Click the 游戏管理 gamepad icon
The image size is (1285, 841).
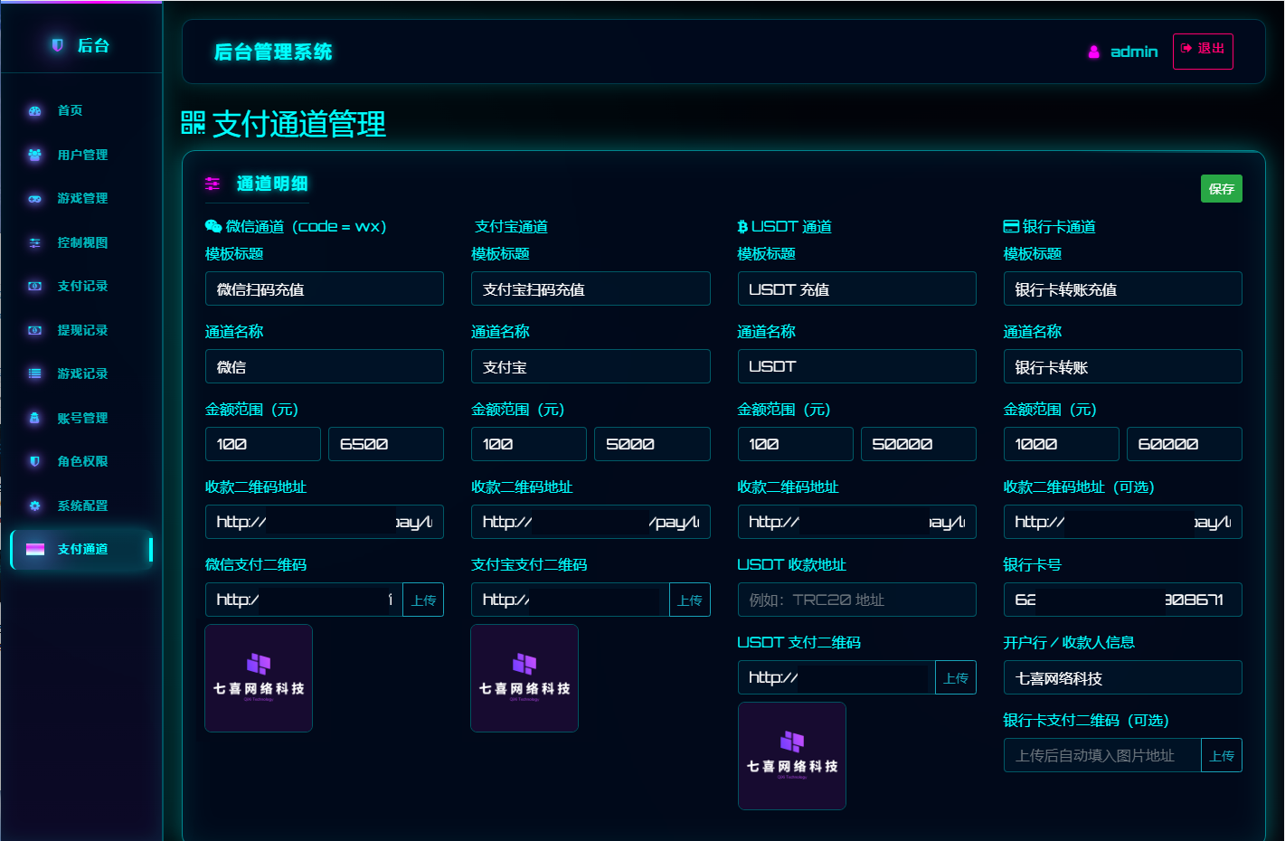[35, 199]
